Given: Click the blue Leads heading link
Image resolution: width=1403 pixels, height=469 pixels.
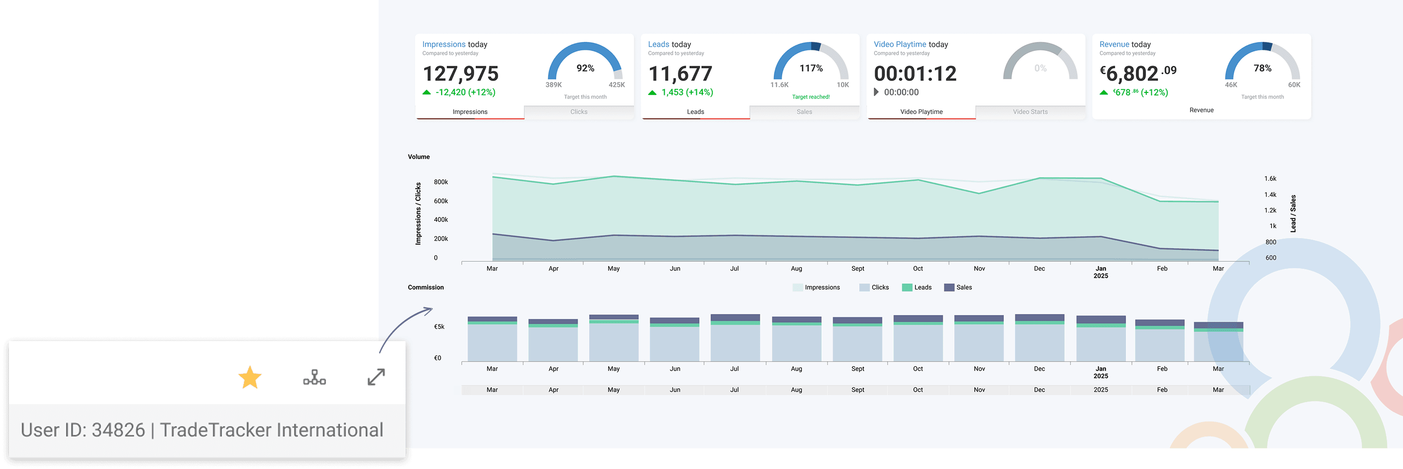Looking at the screenshot, I should click(658, 44).
